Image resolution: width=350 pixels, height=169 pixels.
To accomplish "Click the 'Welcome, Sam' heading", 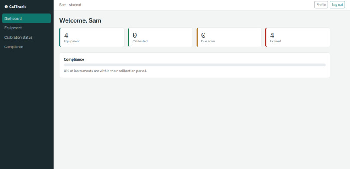I will [x=80, y=20].
